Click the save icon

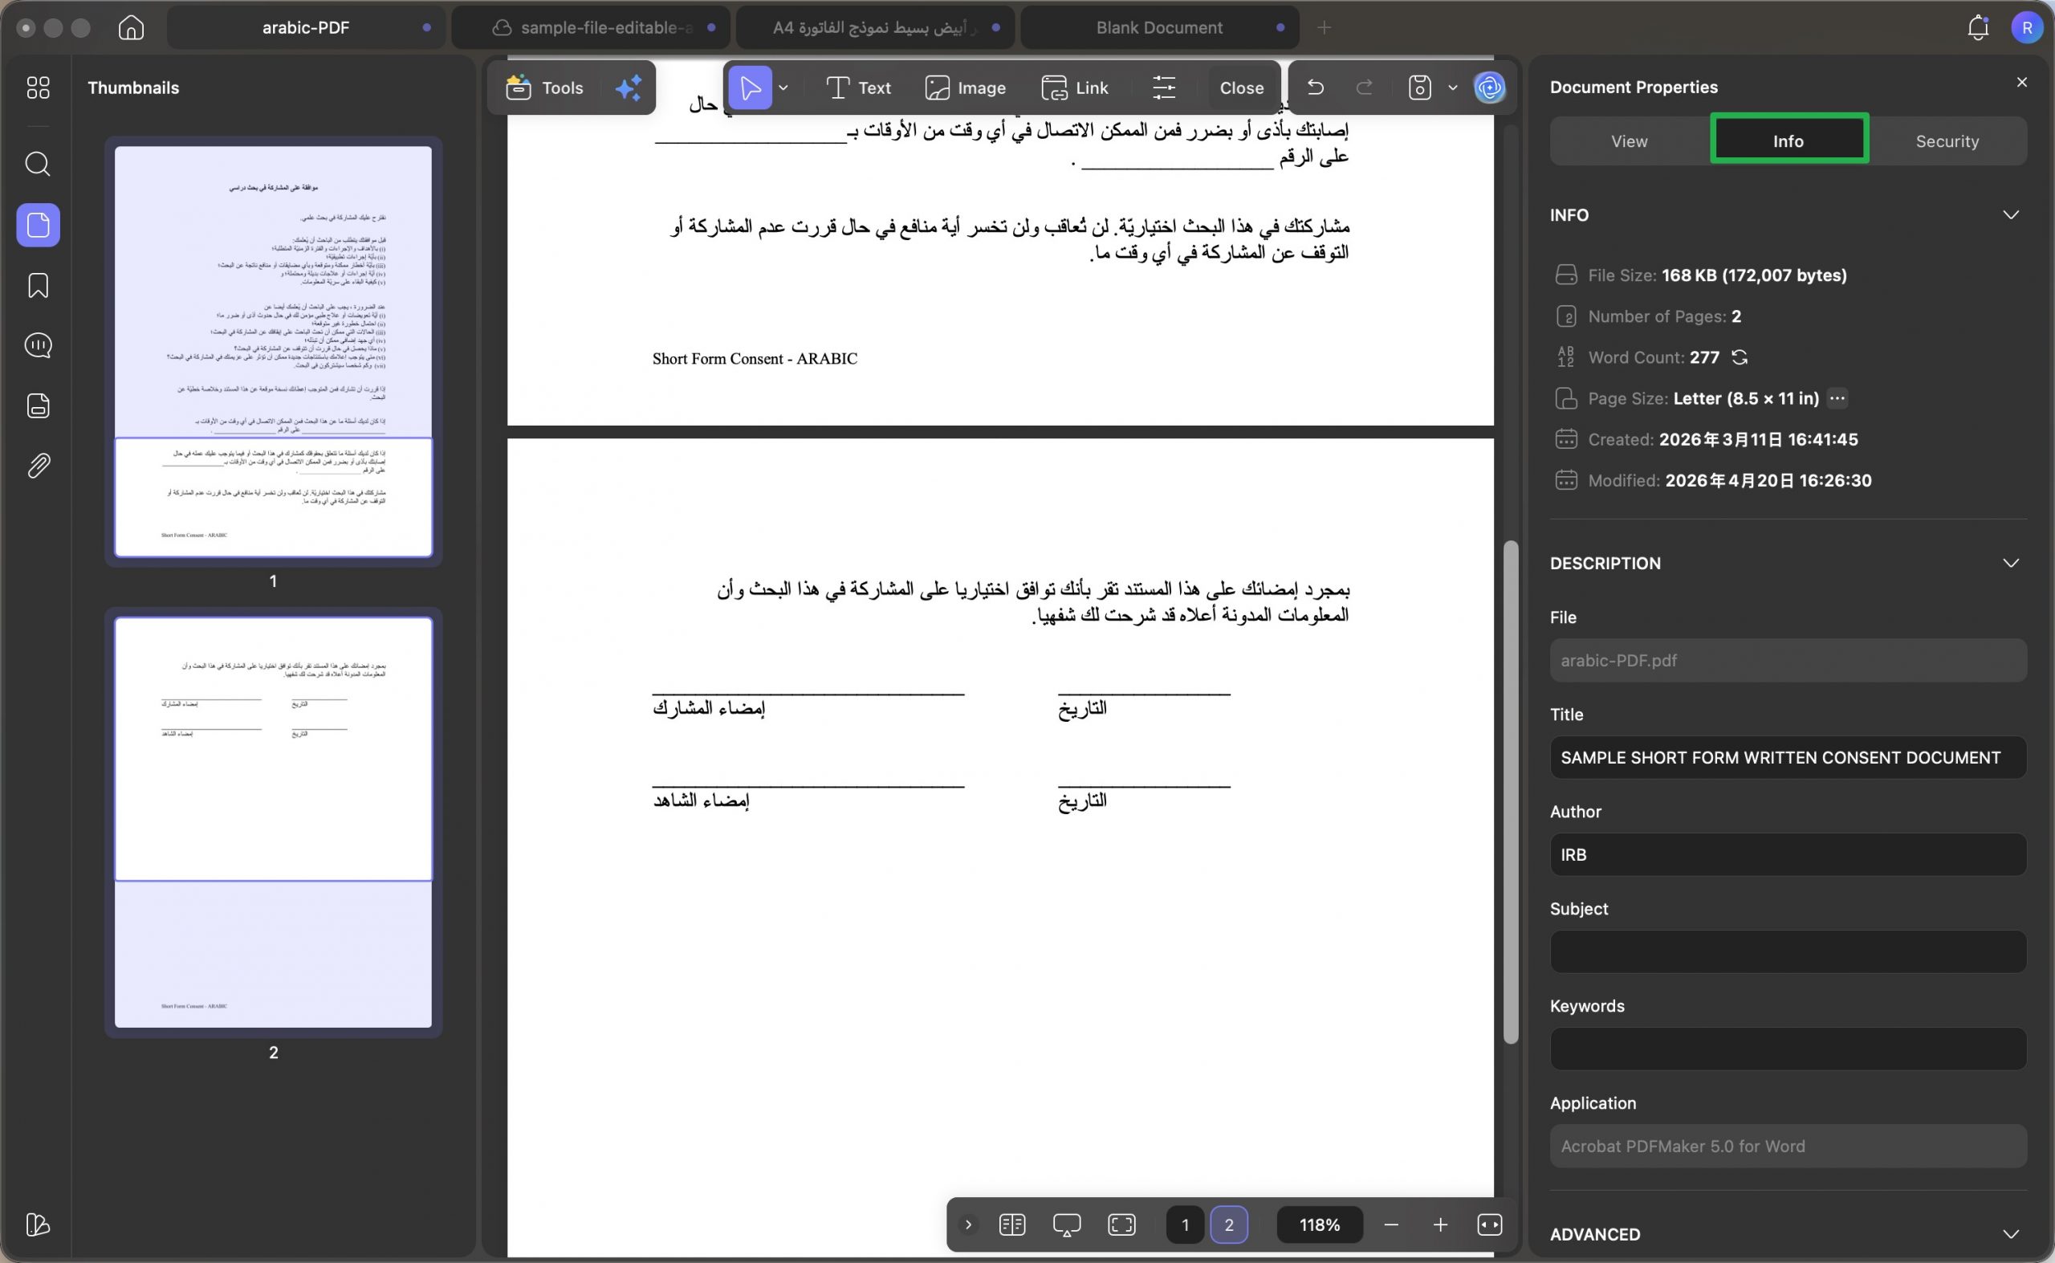1419,88
